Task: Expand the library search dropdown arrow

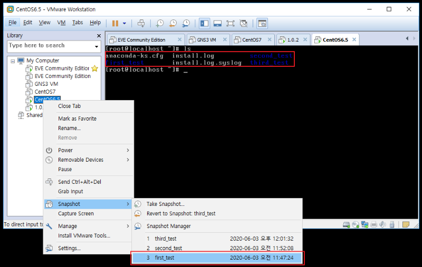Action: click(97, 46)
